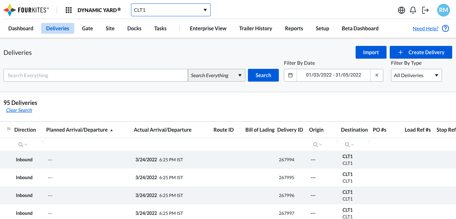Viewport: 456px width, 219px height.
Task: Click the Import button
Action: click(x=371, y=52)
